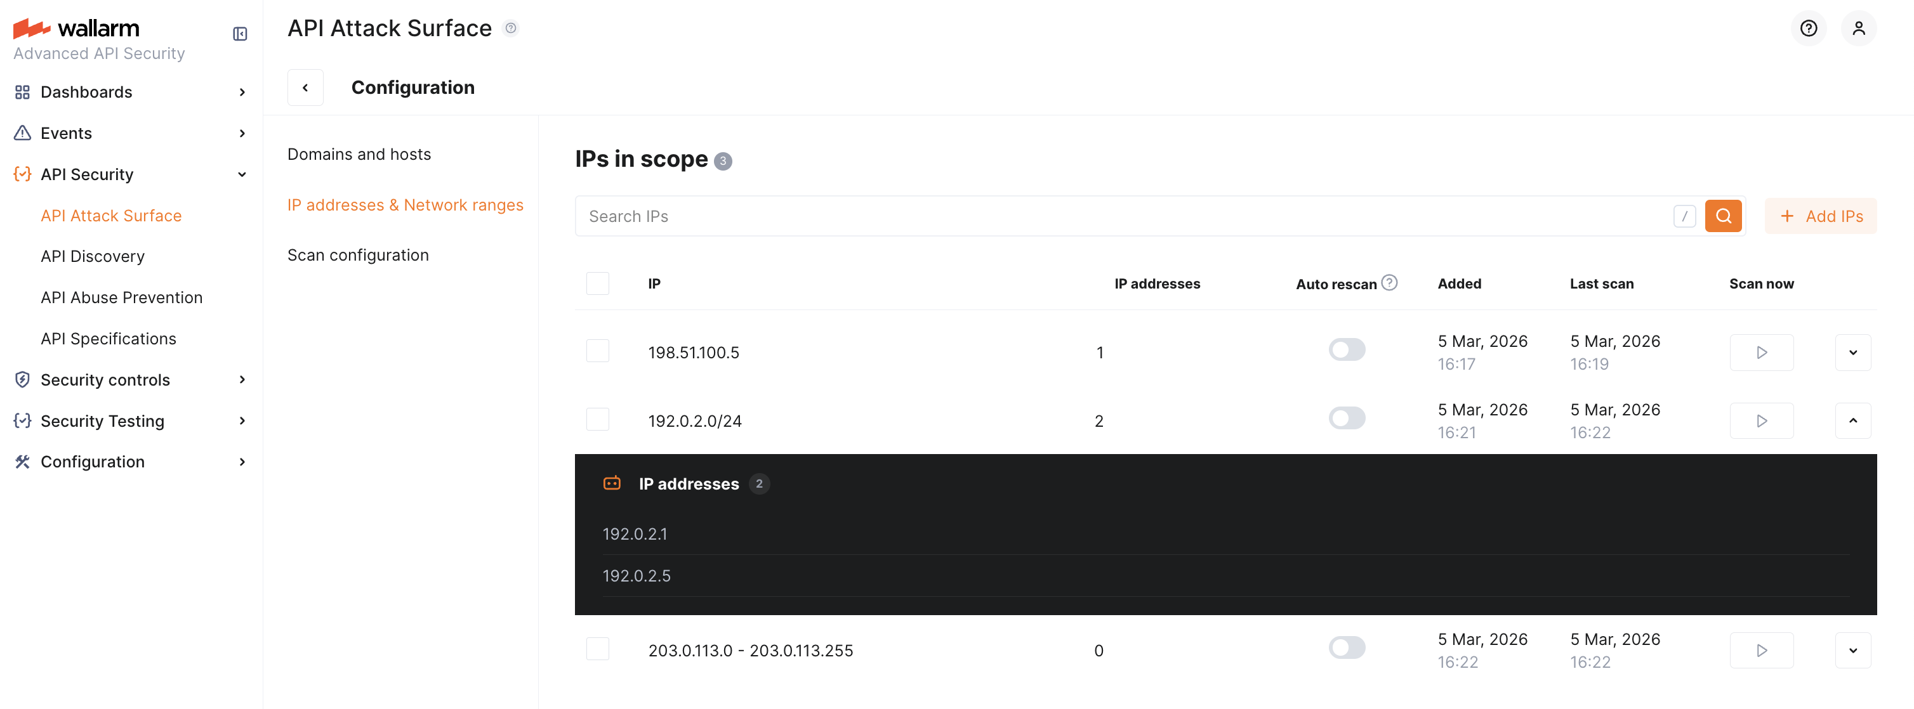Image resolution: width=1914 pixels, height=709 pixels.
Task: Switch to Domains and hosts
Action: point(359,153)
